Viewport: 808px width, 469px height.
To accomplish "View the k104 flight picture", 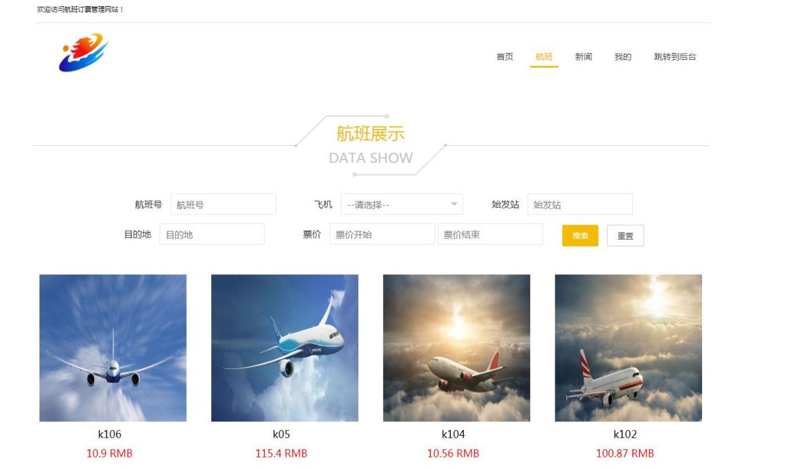I will pos(456,348).
